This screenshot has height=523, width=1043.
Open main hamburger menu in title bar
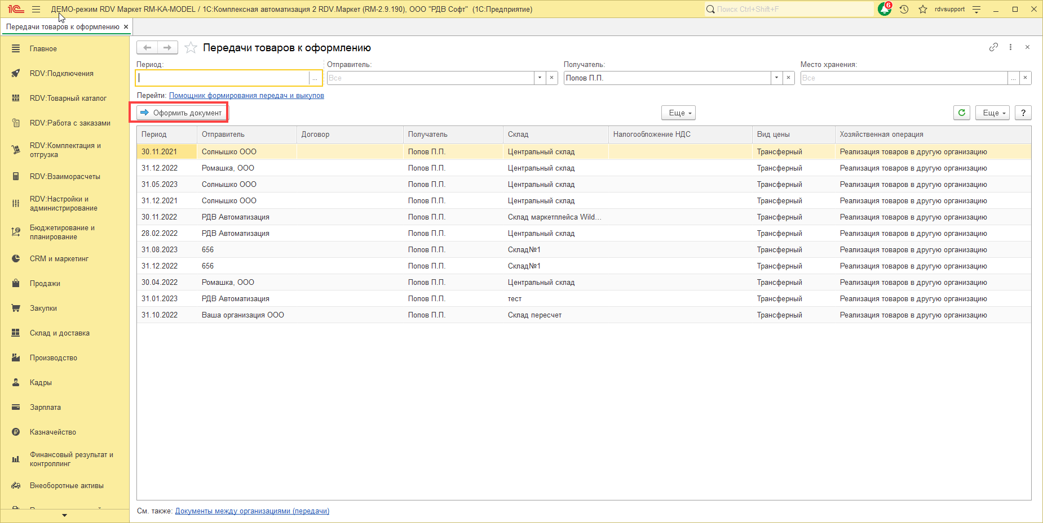point(36,9)
